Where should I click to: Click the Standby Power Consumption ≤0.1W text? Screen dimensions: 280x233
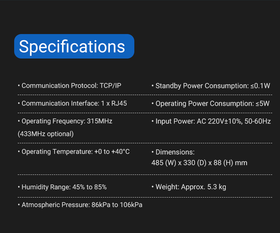[x=211, y=86]
